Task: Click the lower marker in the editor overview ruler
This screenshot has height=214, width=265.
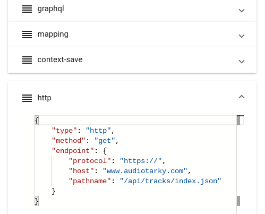Action: click(238, 201)
